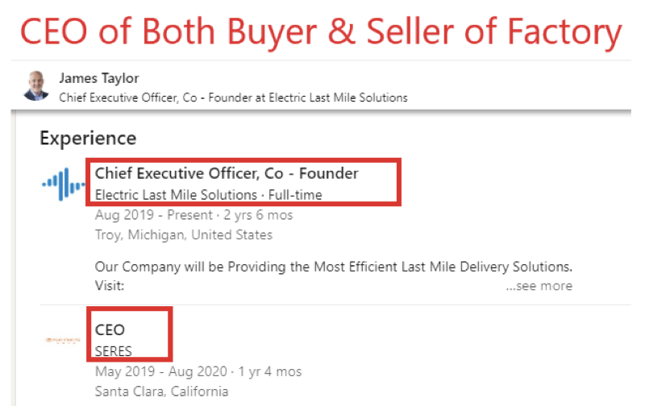Click the CEO job title under SERES
The image size is (645, 406).
(x=110, y=330)
